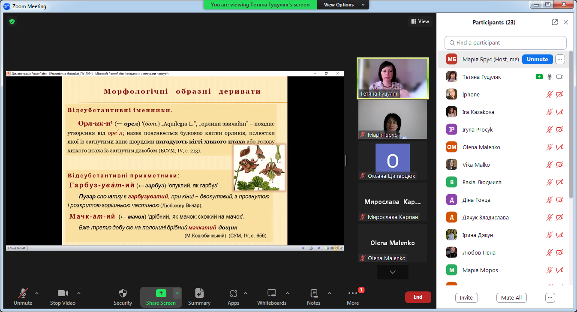This screenshot has height=312, width=577.
Task: Pop out the Participants panel
Action: tap(555, 22)
